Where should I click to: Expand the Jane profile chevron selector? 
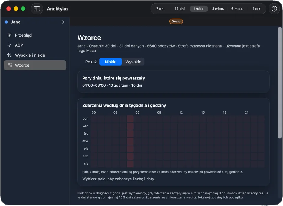click(63, 22)
